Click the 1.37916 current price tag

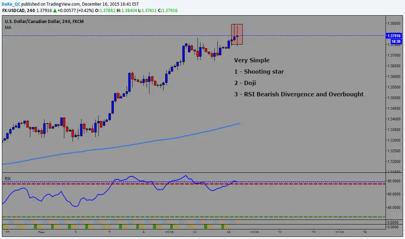[x=394, y=36]
